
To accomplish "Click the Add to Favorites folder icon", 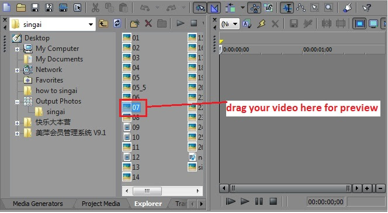I will coord(162,24).
